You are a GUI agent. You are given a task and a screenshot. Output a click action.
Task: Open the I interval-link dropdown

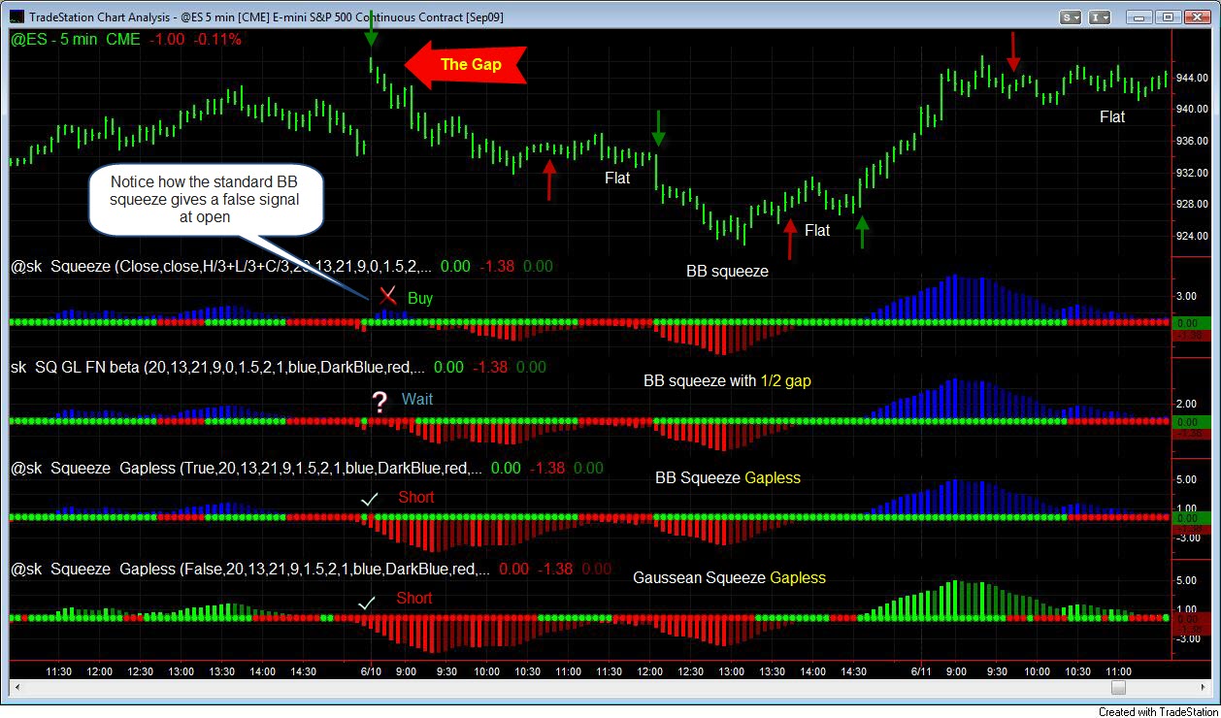tap(1100, 16)
